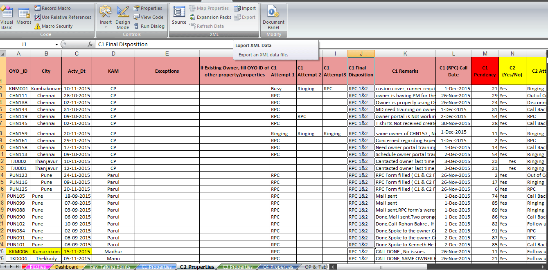
Task: Open control Properties
Action: click(148, 8)
